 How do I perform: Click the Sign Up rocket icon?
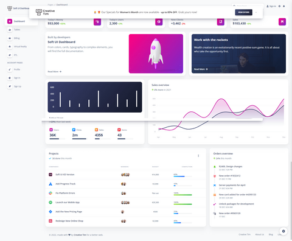point(10,86)
